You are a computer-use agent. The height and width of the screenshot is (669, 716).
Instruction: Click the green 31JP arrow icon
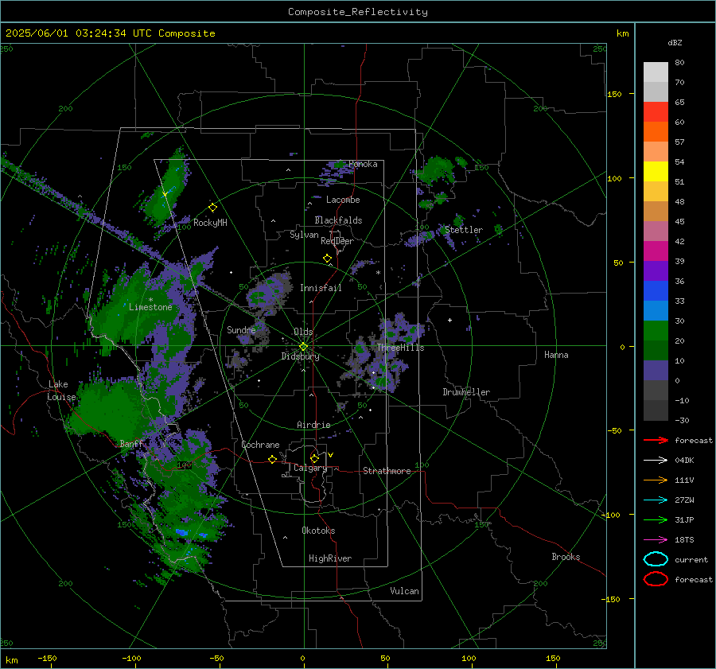656,519
